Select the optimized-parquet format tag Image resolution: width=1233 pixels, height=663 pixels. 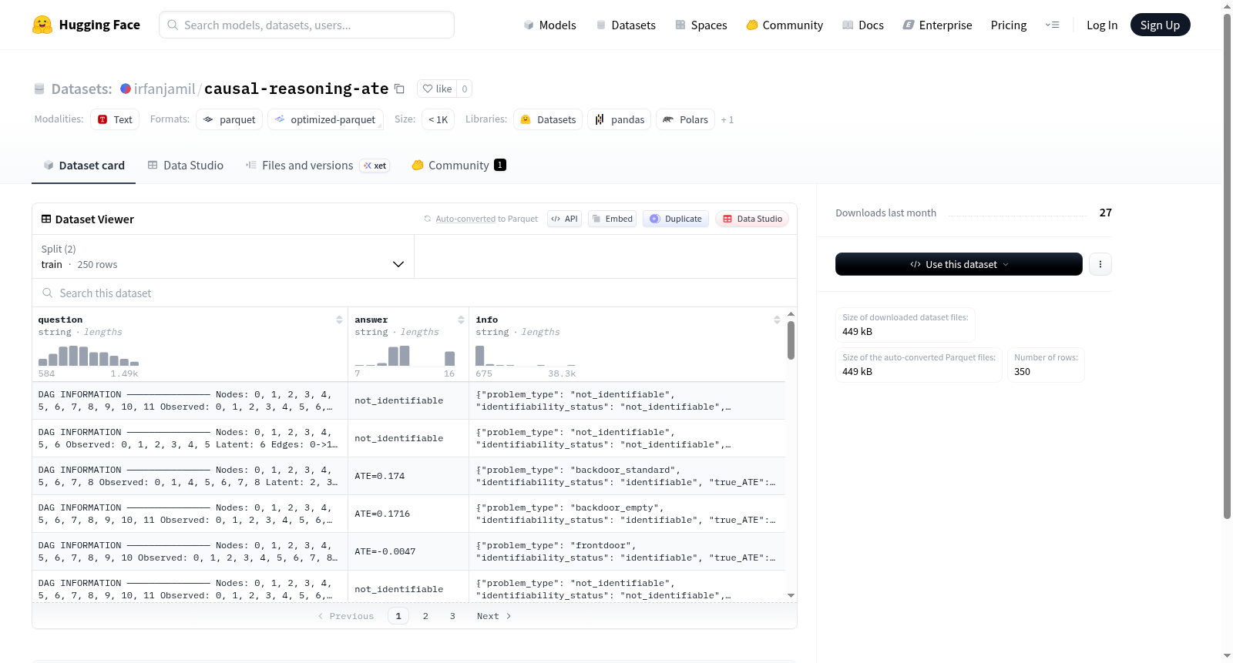pyautogui.click(x=325, y=119)
